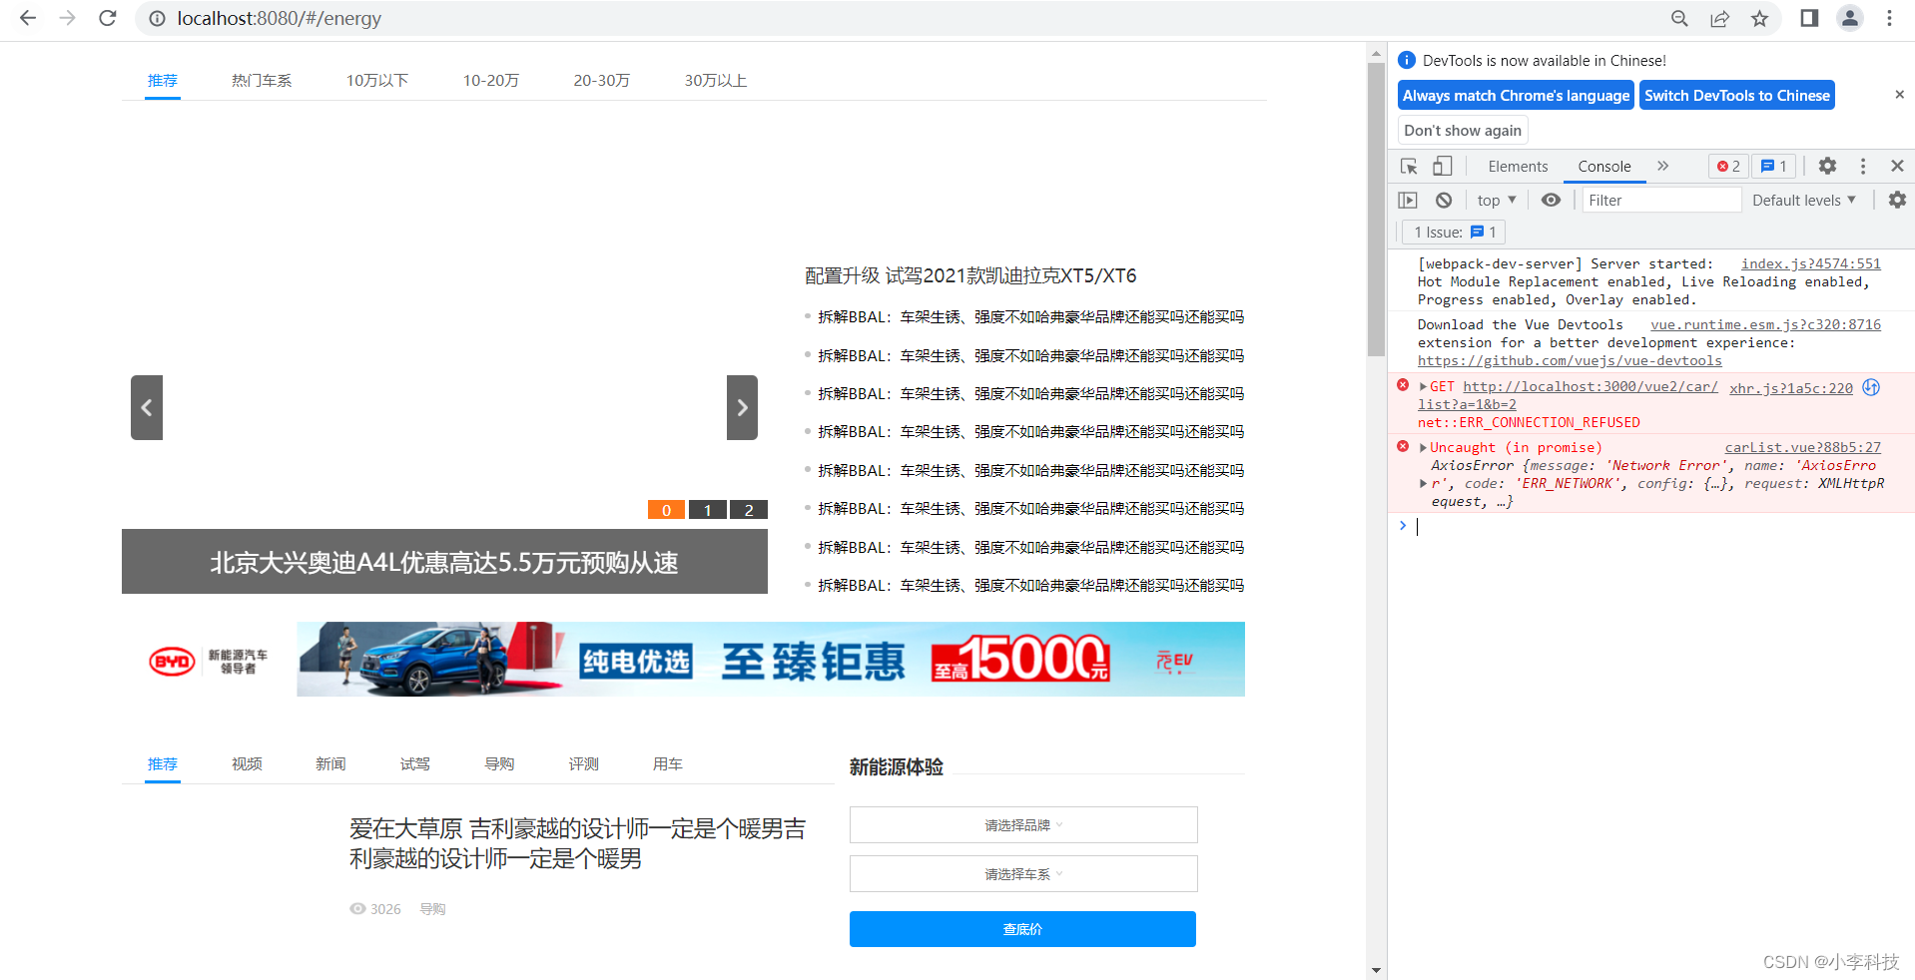Switch to the 评测 content tab
This screenshot has width=1915, height=980.
click(x=584, y=763)
